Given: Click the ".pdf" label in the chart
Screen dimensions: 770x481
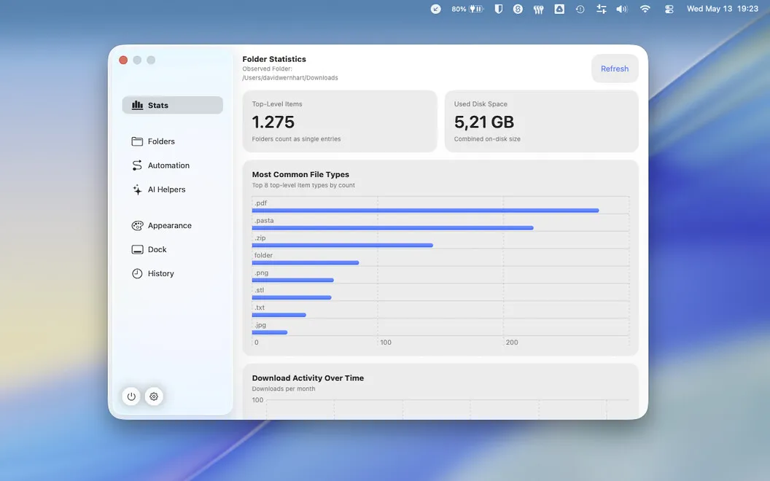Looking at the screenshot, I should coord(260,203).
